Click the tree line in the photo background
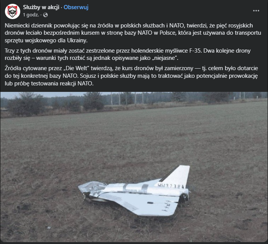 (134, 101)
